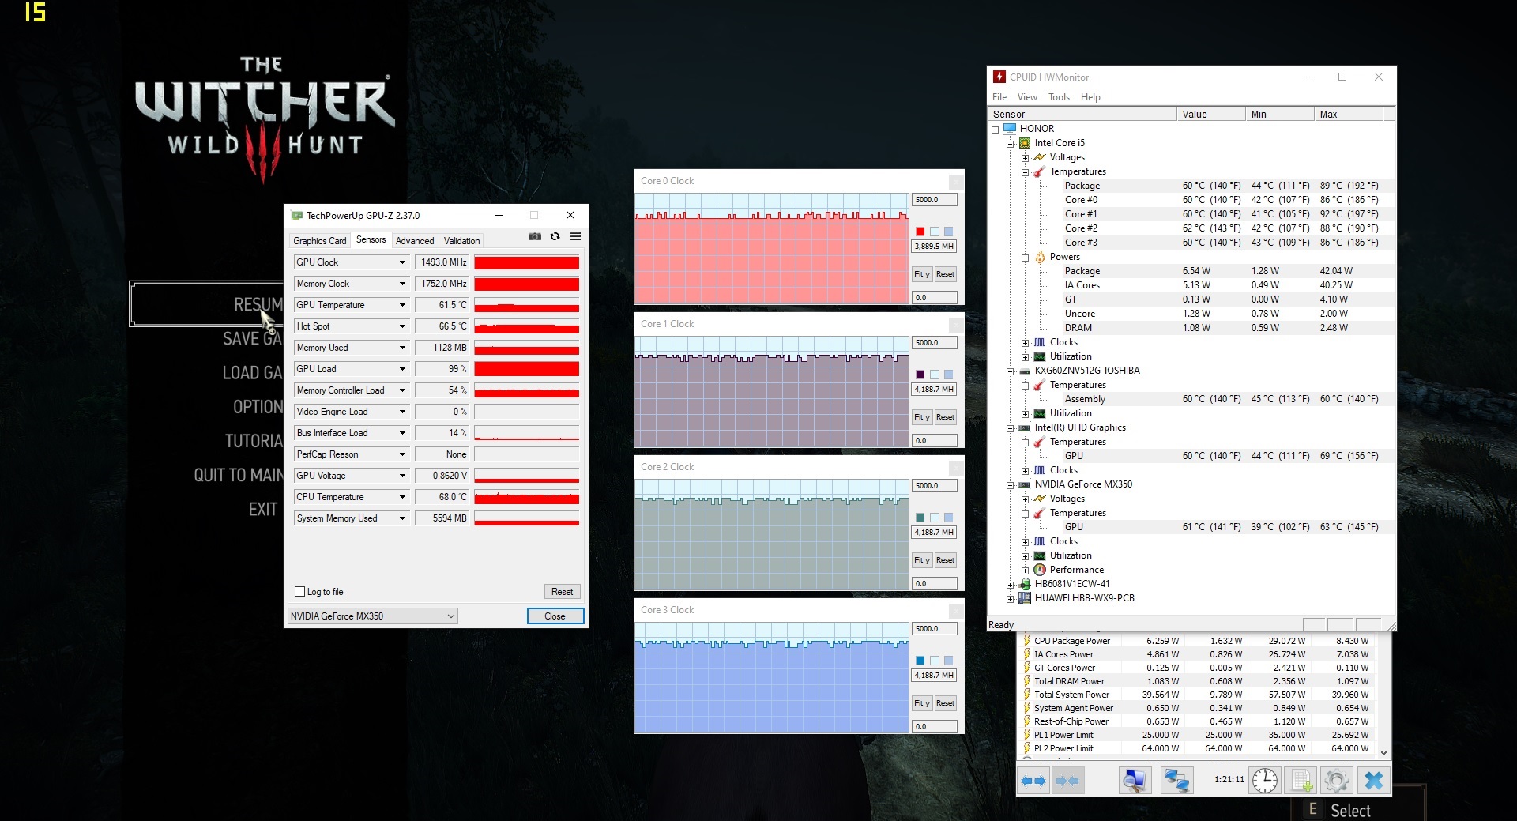Click the blue X icon in the sensor toolbar

(x=1374, y=781)
